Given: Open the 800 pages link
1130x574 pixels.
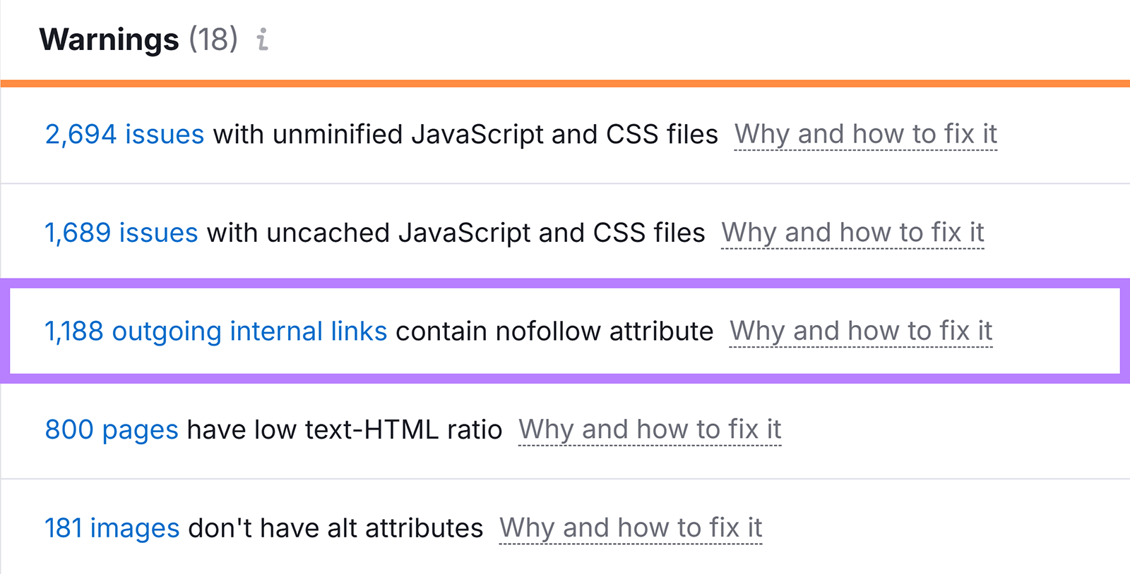Looking at the screenshot, I should pos(112,429).
